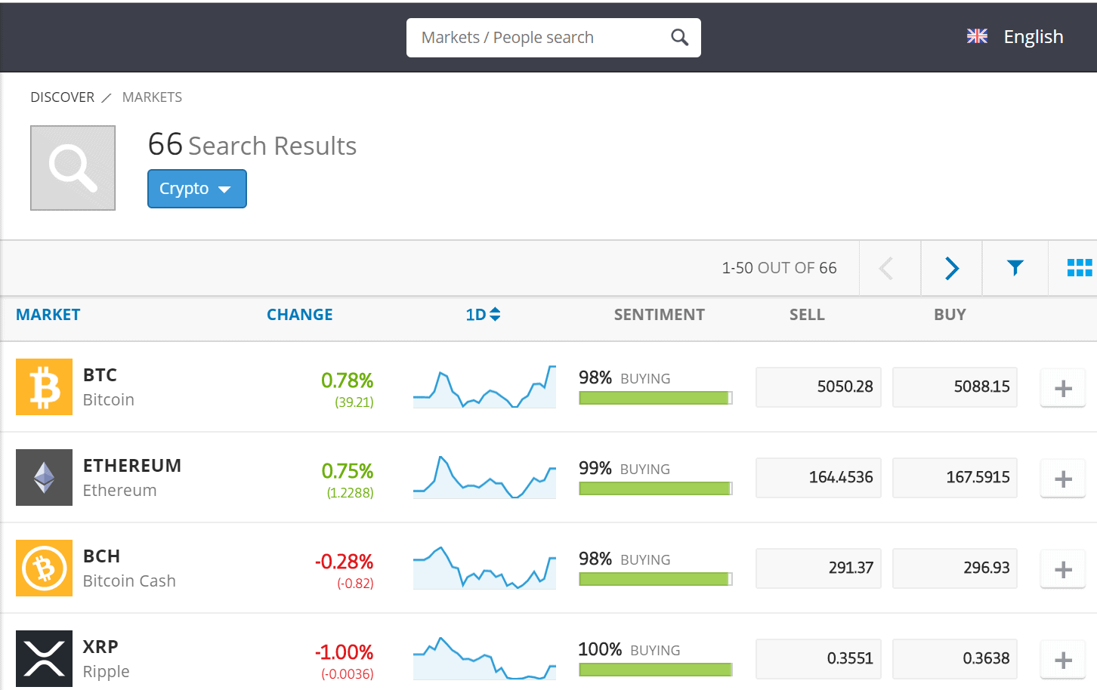
Task: Click the -1.00% XRP change value
Action: pos(345,652)
